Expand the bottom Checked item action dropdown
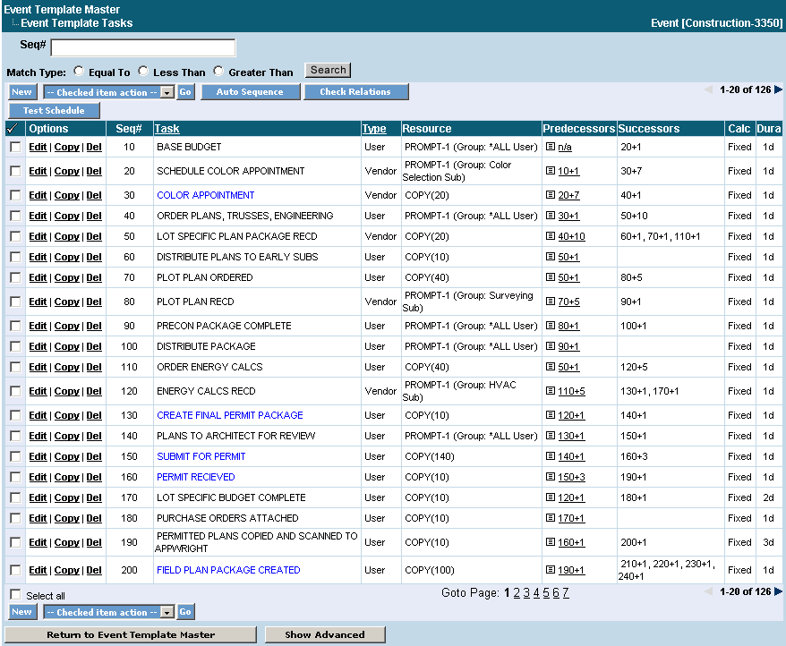 click(108, 613)
